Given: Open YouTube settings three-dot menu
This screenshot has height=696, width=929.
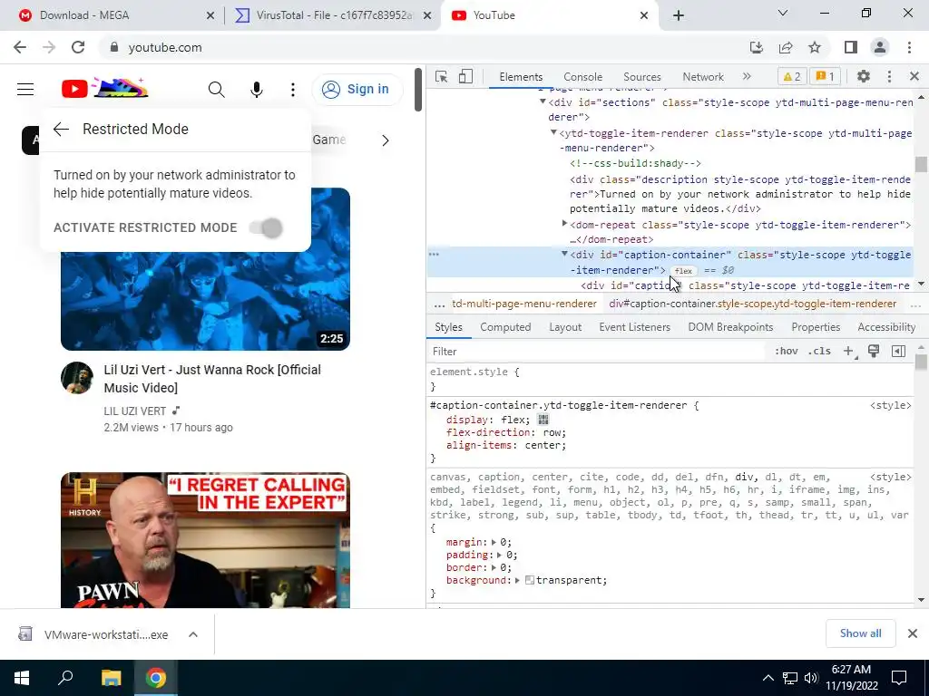Looking at the screenshot, I should 293,90.
